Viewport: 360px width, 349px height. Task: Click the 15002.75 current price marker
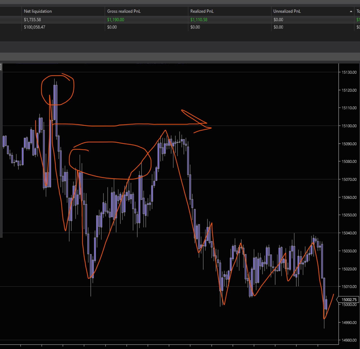[x=348, y=300]
